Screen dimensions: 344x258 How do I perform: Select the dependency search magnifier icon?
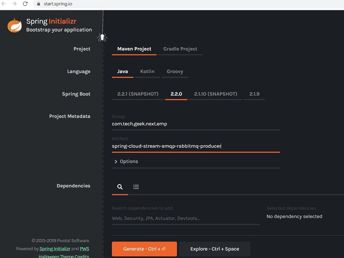coord(120,187)
